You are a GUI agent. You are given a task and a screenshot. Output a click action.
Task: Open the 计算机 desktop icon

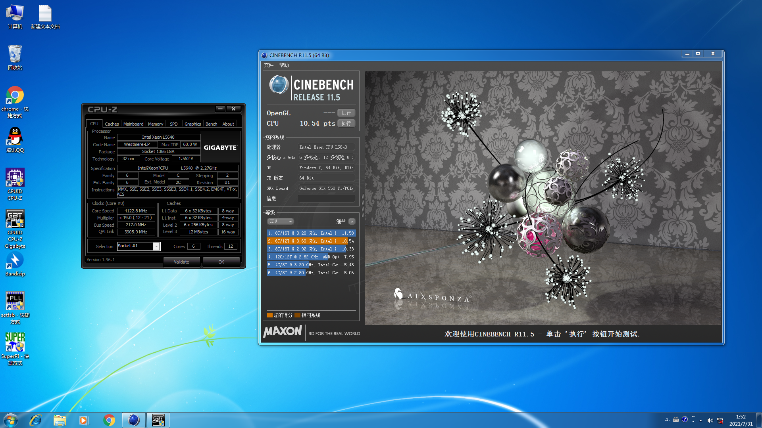pyautogui.click(x=15, y=17)
